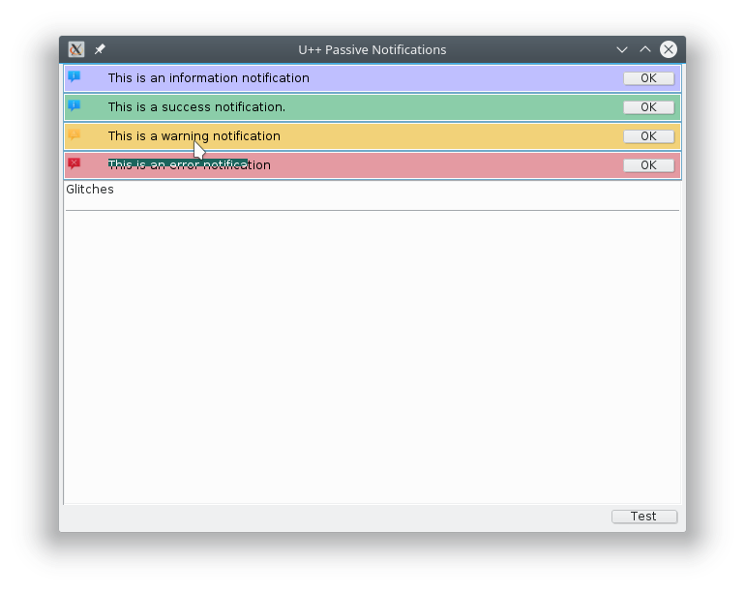
Task: Click the red error notification icon
Action: pos(74,164)
